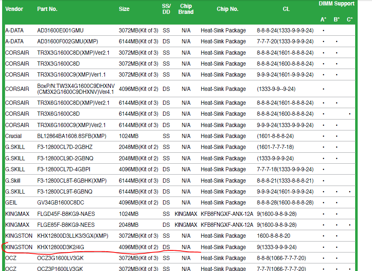The height and width of the screenshot is (271, 372).
Task: Select part number TR3X3G1600C8D
Action: tap(59, 64)
